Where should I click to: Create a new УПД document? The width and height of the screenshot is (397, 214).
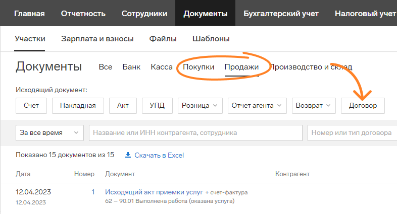tap(157, 105)
